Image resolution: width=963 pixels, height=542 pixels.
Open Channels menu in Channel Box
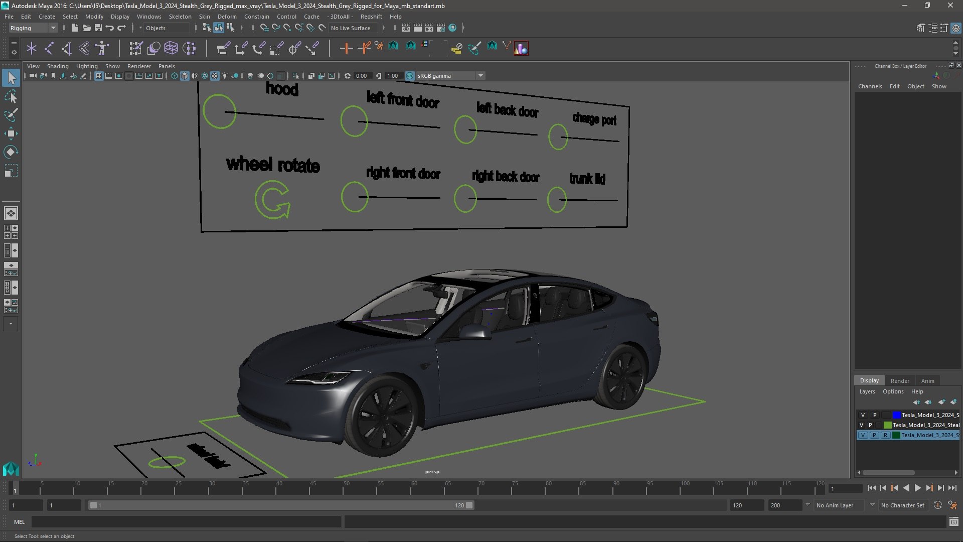click(870, 86)
